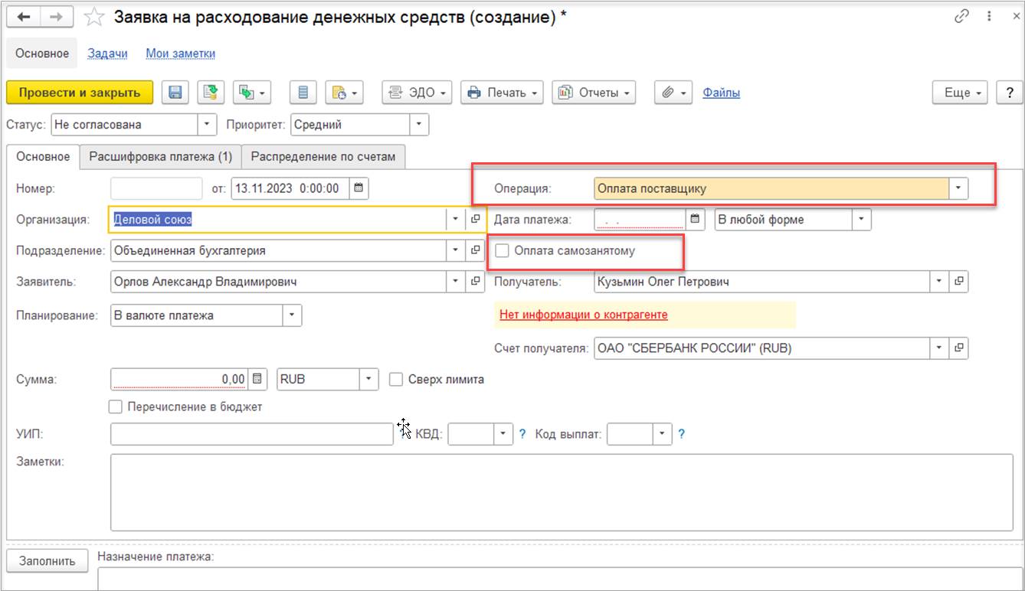Open the КВД dropdown

point(503,434)
